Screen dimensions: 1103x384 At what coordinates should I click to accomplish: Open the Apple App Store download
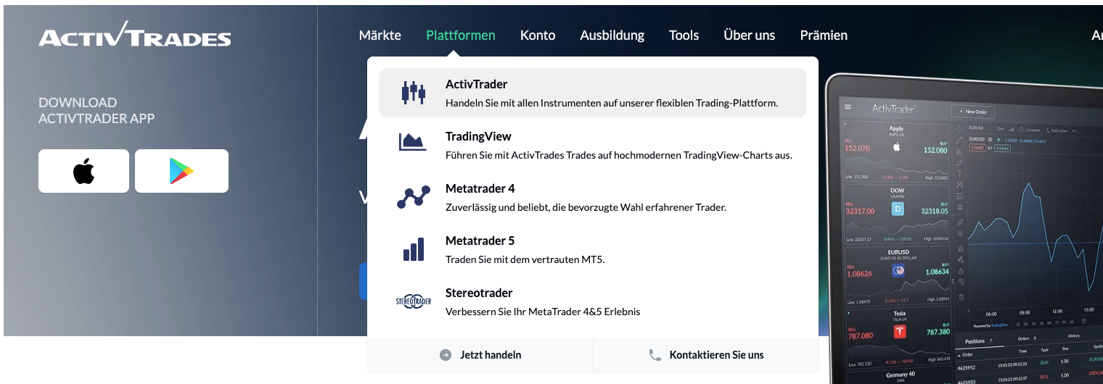(83, 171)
